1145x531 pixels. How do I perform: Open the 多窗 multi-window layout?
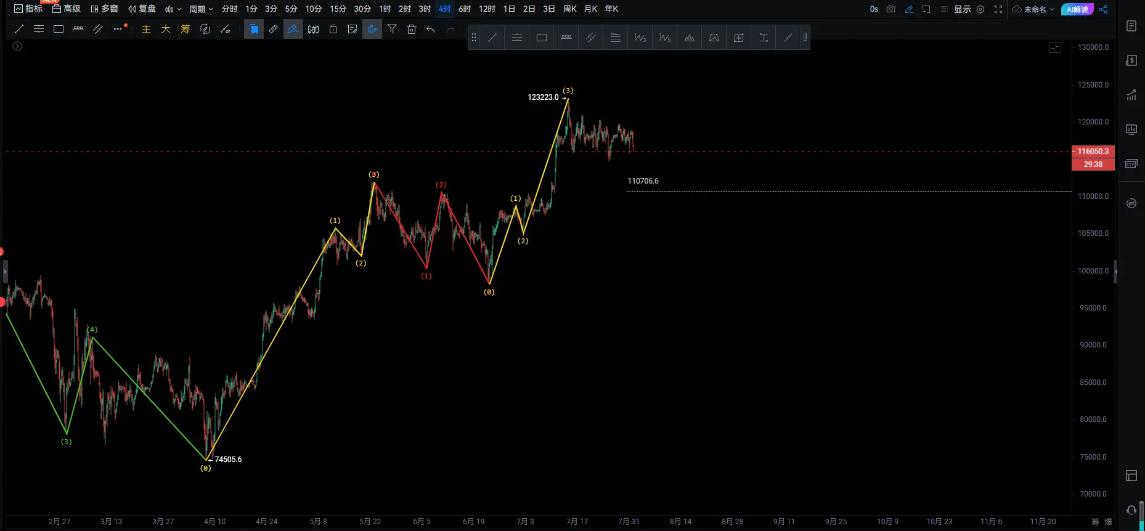[104, 9]
